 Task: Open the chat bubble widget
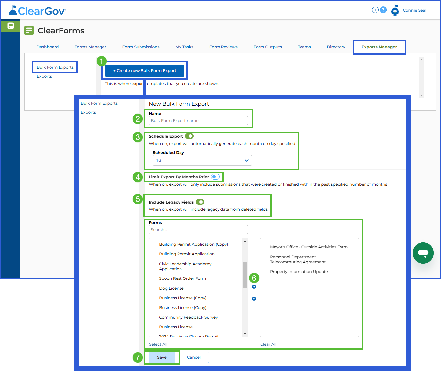click(x=423, y=253)
